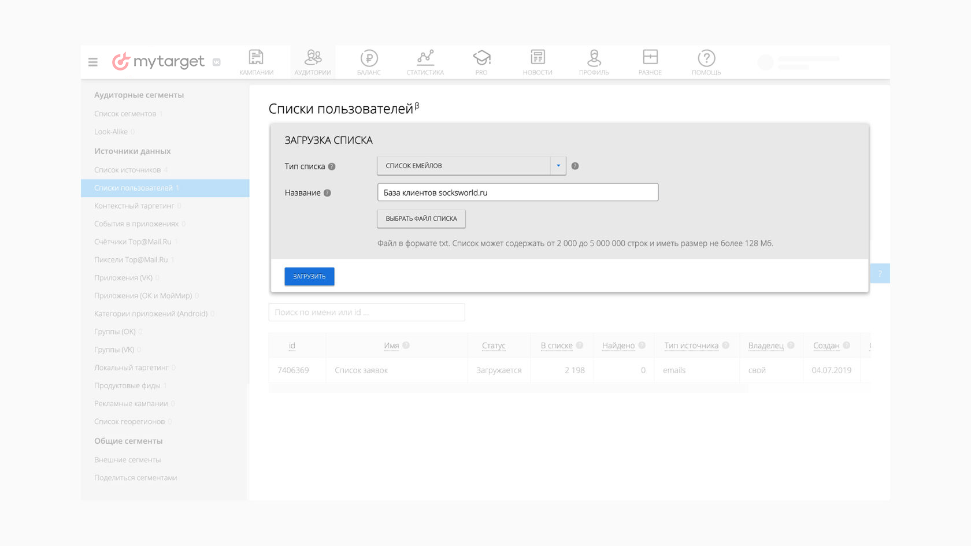
Task: Open Счётчики Top@Mail.Ru in sidebar
Action: 133,242
